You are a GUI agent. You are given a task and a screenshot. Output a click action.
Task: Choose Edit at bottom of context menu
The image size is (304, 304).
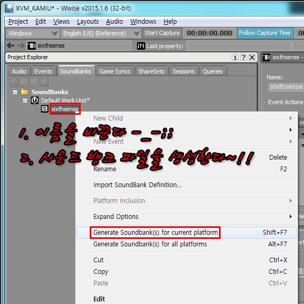pyautogui.click(x=186, y=299)
